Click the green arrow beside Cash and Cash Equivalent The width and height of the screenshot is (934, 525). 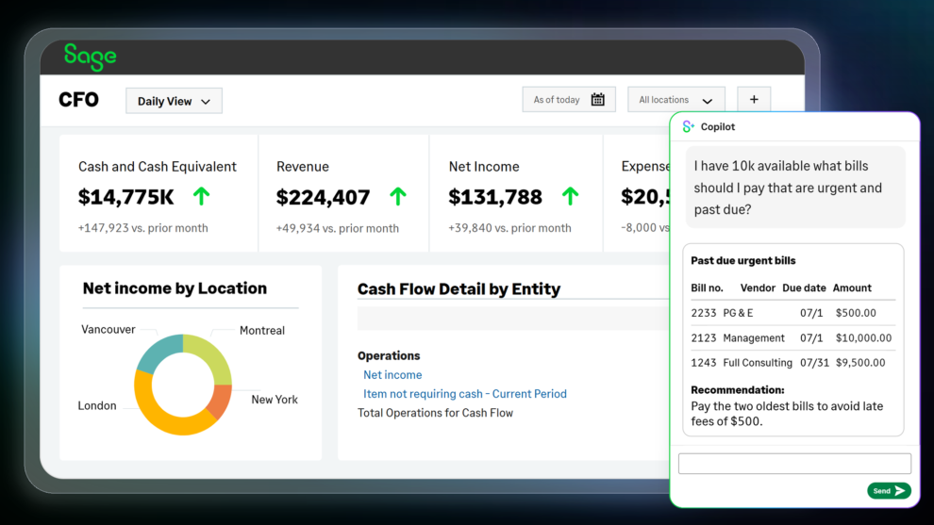click(201, 196)
